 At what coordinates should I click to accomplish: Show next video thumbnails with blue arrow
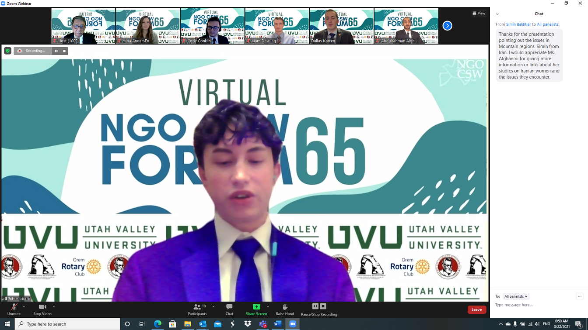447,26
